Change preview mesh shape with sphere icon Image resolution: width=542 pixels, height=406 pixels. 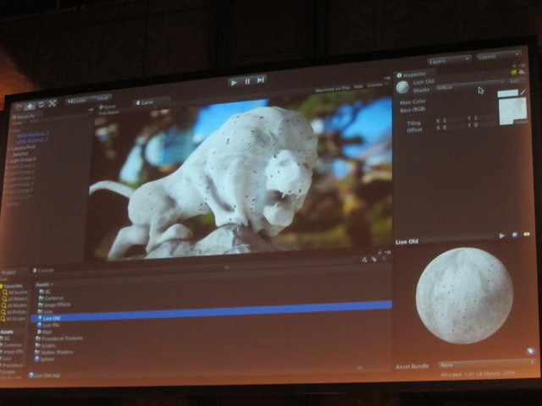point(515,235)
